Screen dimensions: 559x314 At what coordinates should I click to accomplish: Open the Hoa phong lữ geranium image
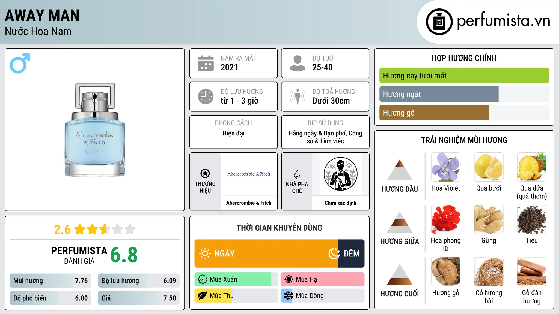446,219
